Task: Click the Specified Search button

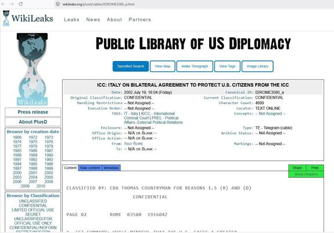Action: coord(131,66)
